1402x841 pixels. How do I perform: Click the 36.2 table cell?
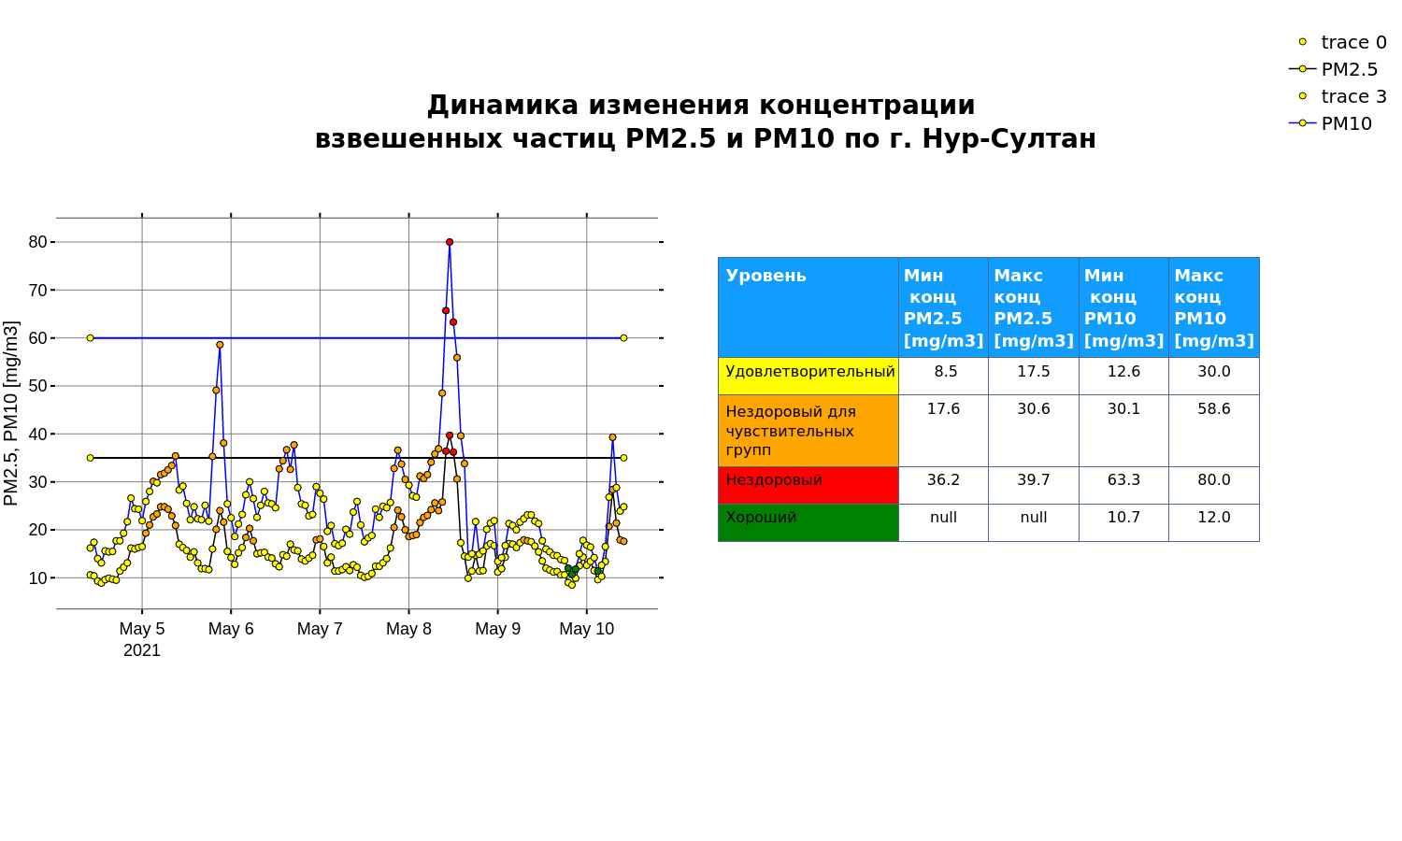pos(943,485)
